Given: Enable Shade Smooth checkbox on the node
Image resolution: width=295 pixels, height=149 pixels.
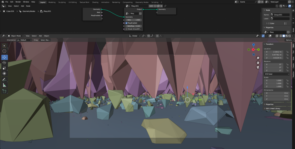Looking at the screenshot, I should [x=127, y=29].
